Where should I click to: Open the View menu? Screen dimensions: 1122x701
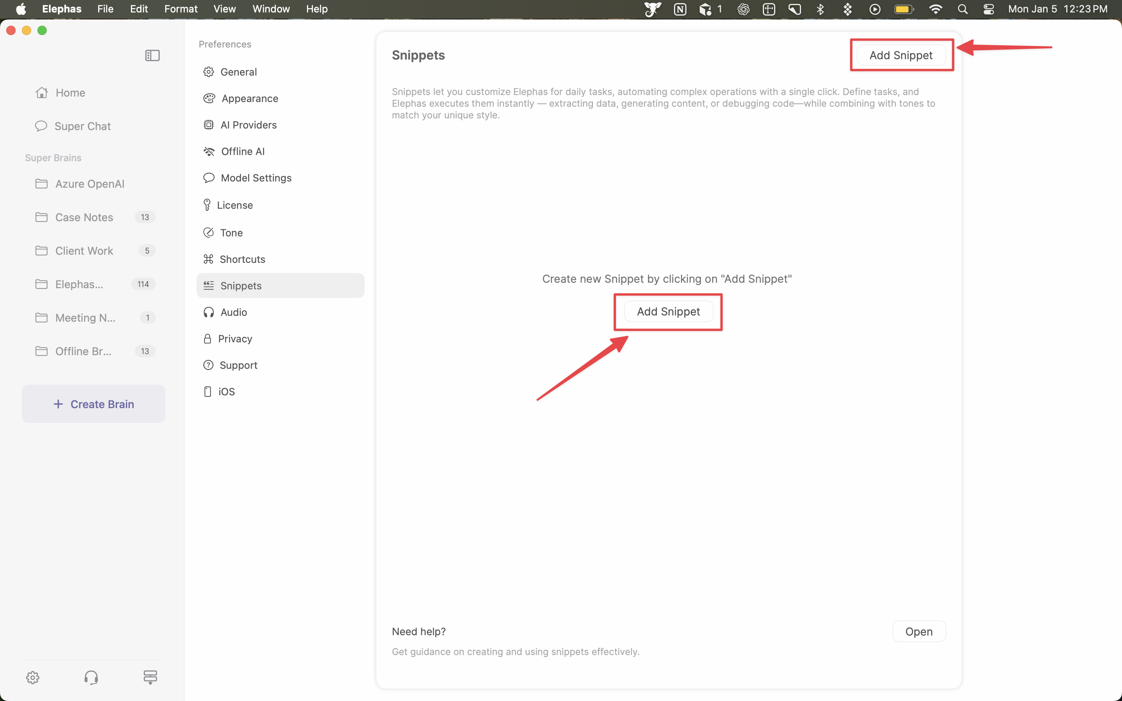tap(224, 9)
